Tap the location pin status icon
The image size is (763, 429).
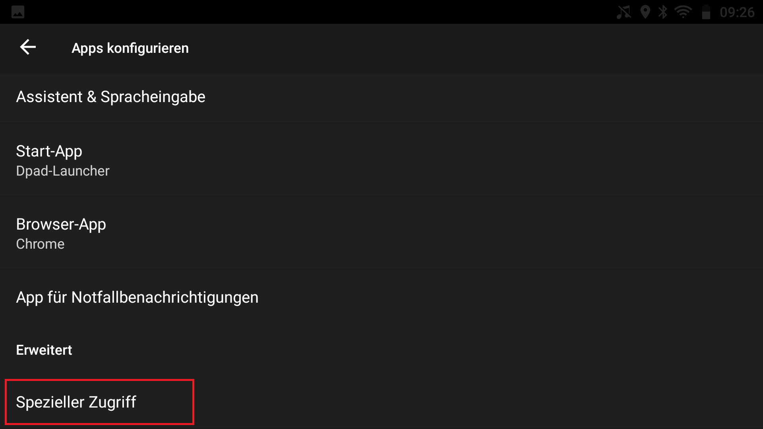645,12
